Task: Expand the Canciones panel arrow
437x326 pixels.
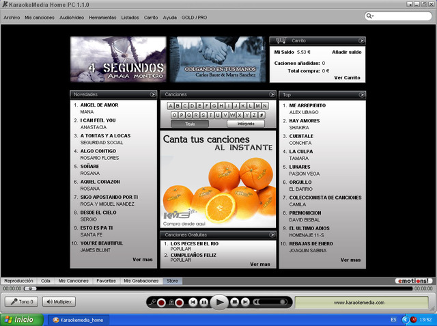Action: [x=272, y=94]
